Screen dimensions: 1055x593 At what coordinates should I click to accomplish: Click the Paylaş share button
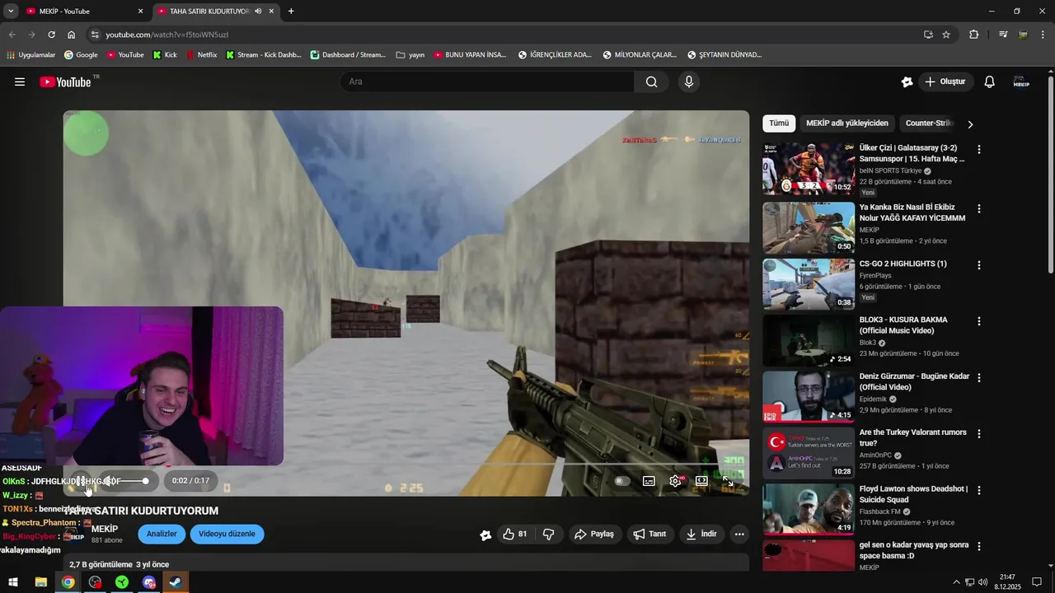coord(593,534)
